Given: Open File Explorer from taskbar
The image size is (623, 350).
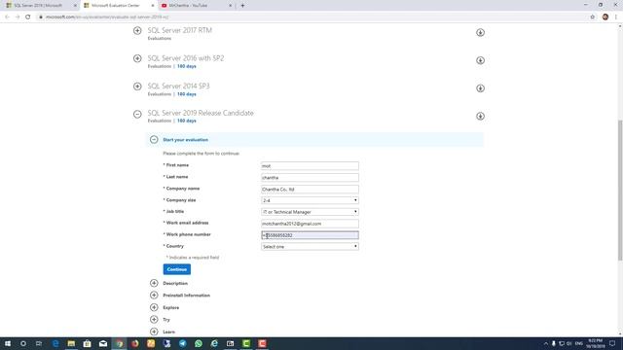Looking at the screenshot, I should [71, 343].
